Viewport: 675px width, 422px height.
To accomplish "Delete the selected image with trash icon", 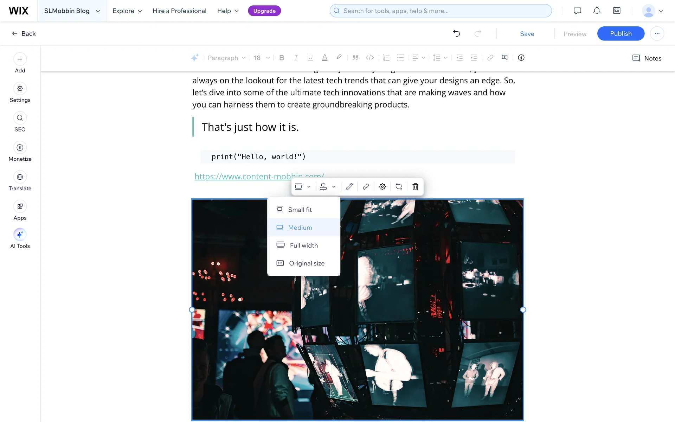I will pyautogui.click(x=415, y=187).
